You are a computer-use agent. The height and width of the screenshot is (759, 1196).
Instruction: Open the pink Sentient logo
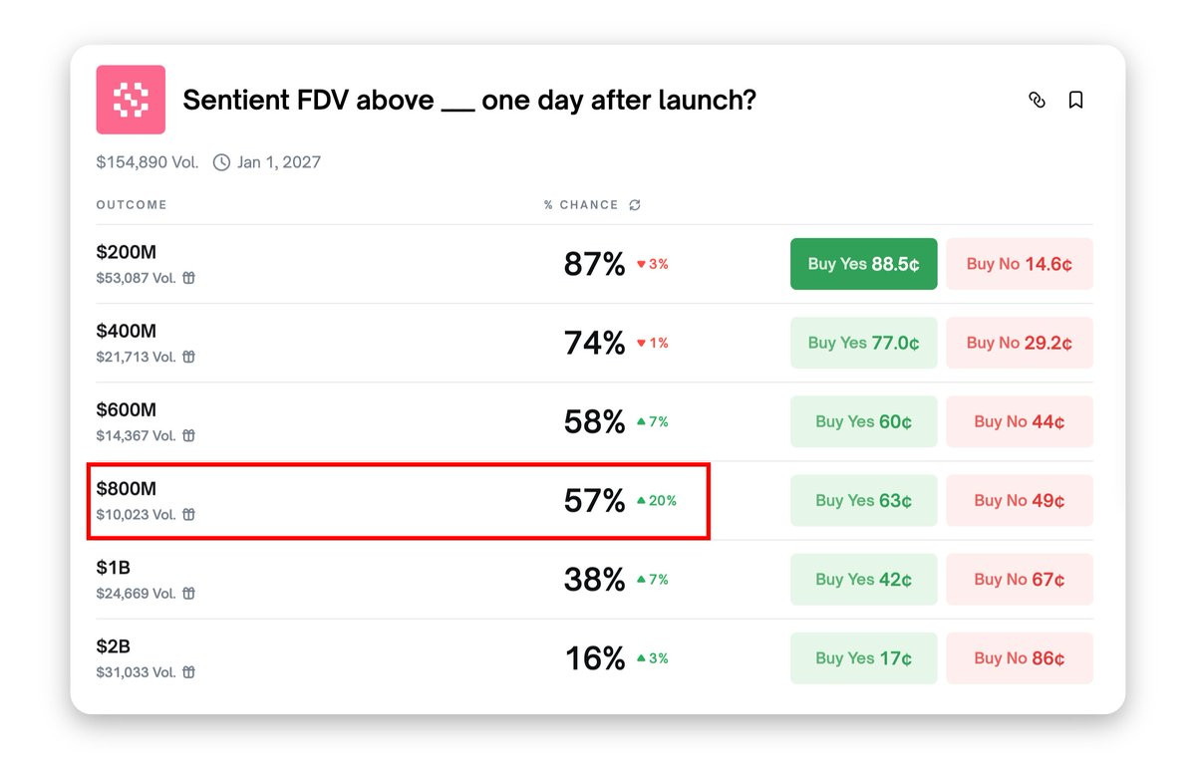[131, 100]
